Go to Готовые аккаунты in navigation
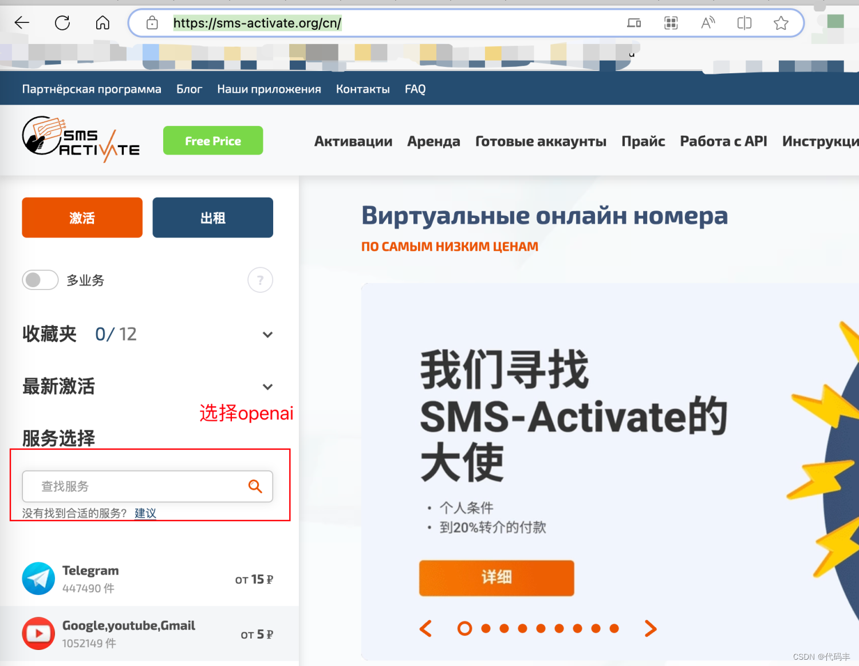The image size is (859, 666). tap(541, 141)
